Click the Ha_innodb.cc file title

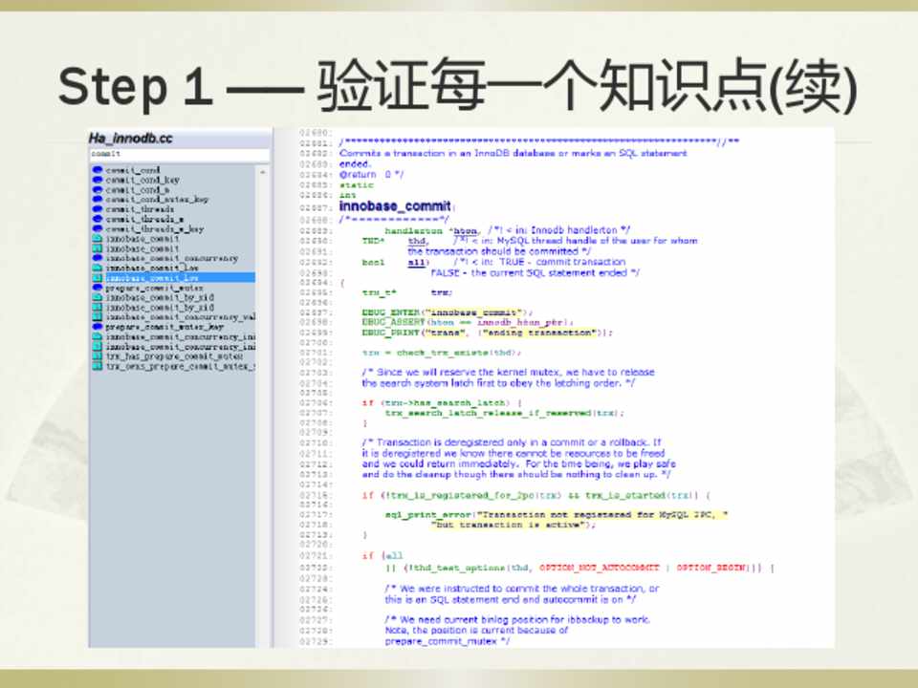coord(130,139)
